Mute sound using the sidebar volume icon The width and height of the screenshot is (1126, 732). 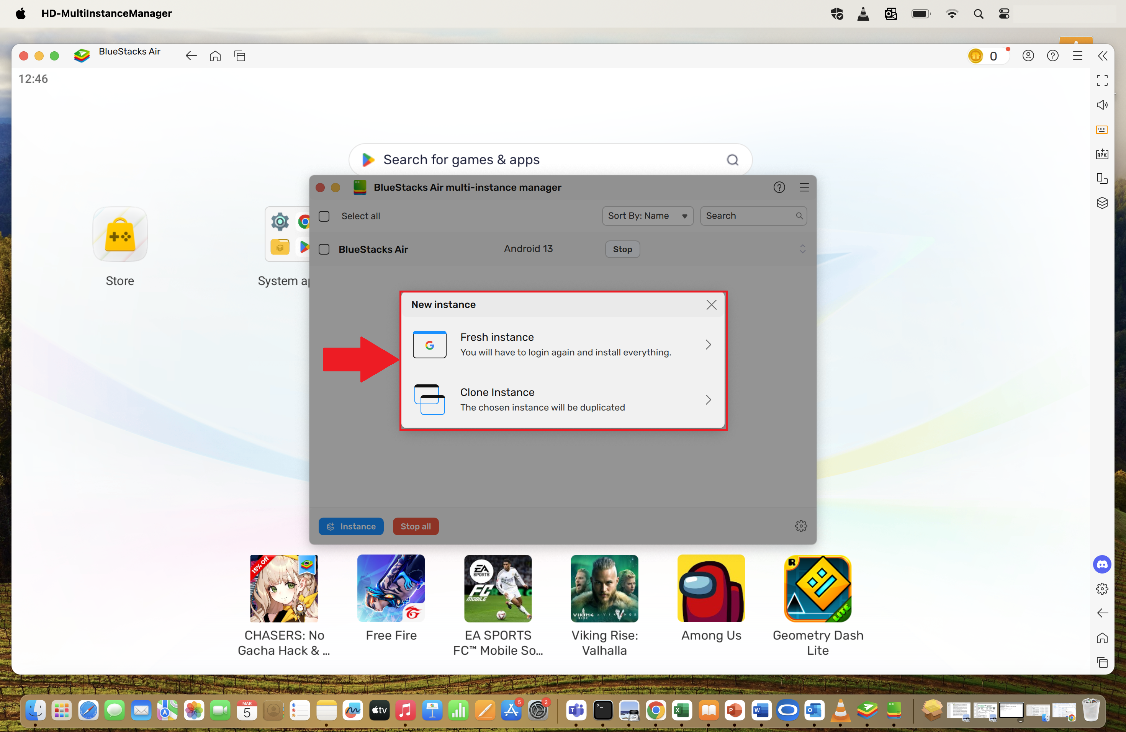(1102, 105)
